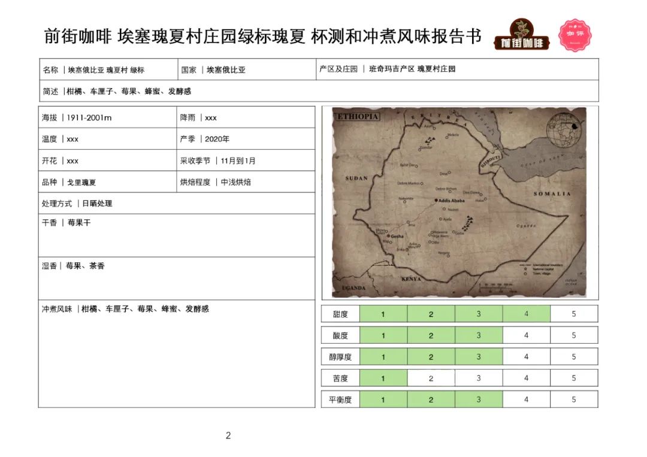Click the 甜度 row label
This screenshot has height=457, width=647.
point(340,314)
